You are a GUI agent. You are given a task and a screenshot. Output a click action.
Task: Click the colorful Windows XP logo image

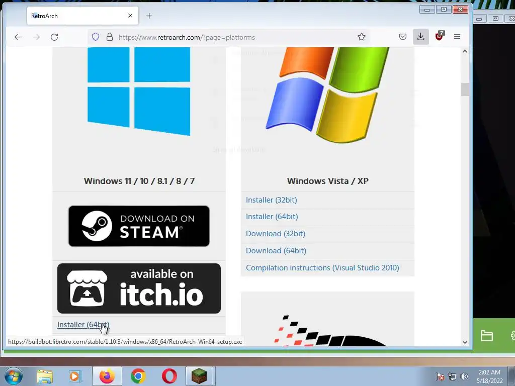(328, 94)
